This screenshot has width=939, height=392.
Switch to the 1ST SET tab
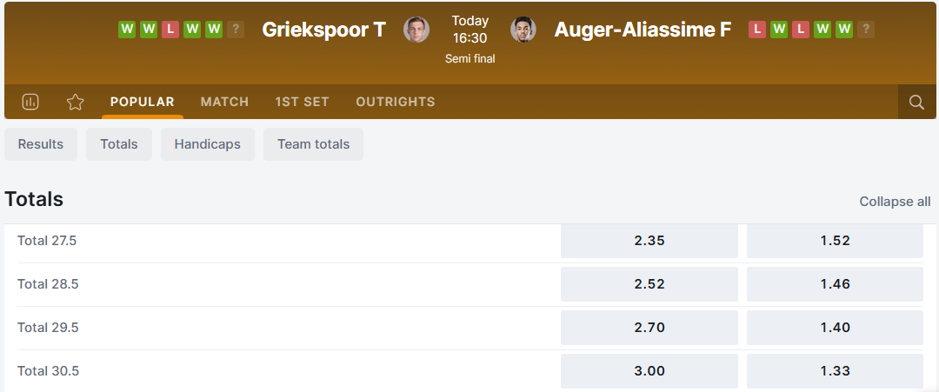(x=302, y=102)
